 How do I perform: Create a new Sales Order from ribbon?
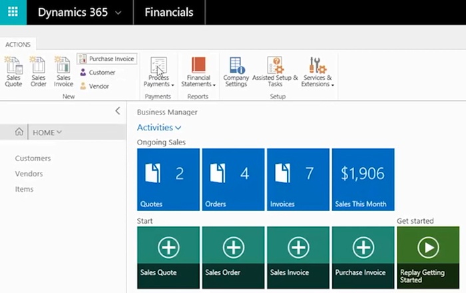tap(39, 72)
